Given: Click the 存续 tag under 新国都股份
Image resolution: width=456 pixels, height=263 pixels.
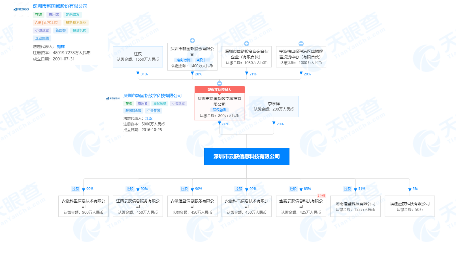Looking at the screenshot, I should (39, 15).
